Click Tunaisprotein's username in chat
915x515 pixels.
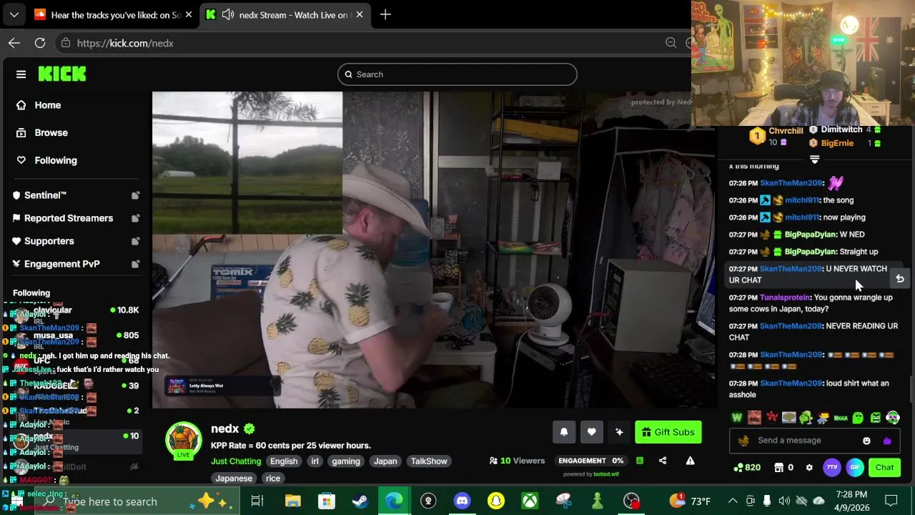785,298
